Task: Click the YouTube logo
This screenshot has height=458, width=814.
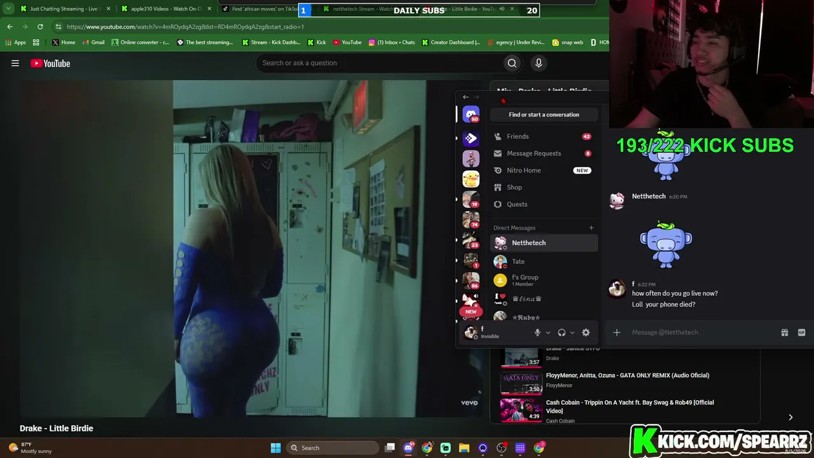Action: (50, 63)
